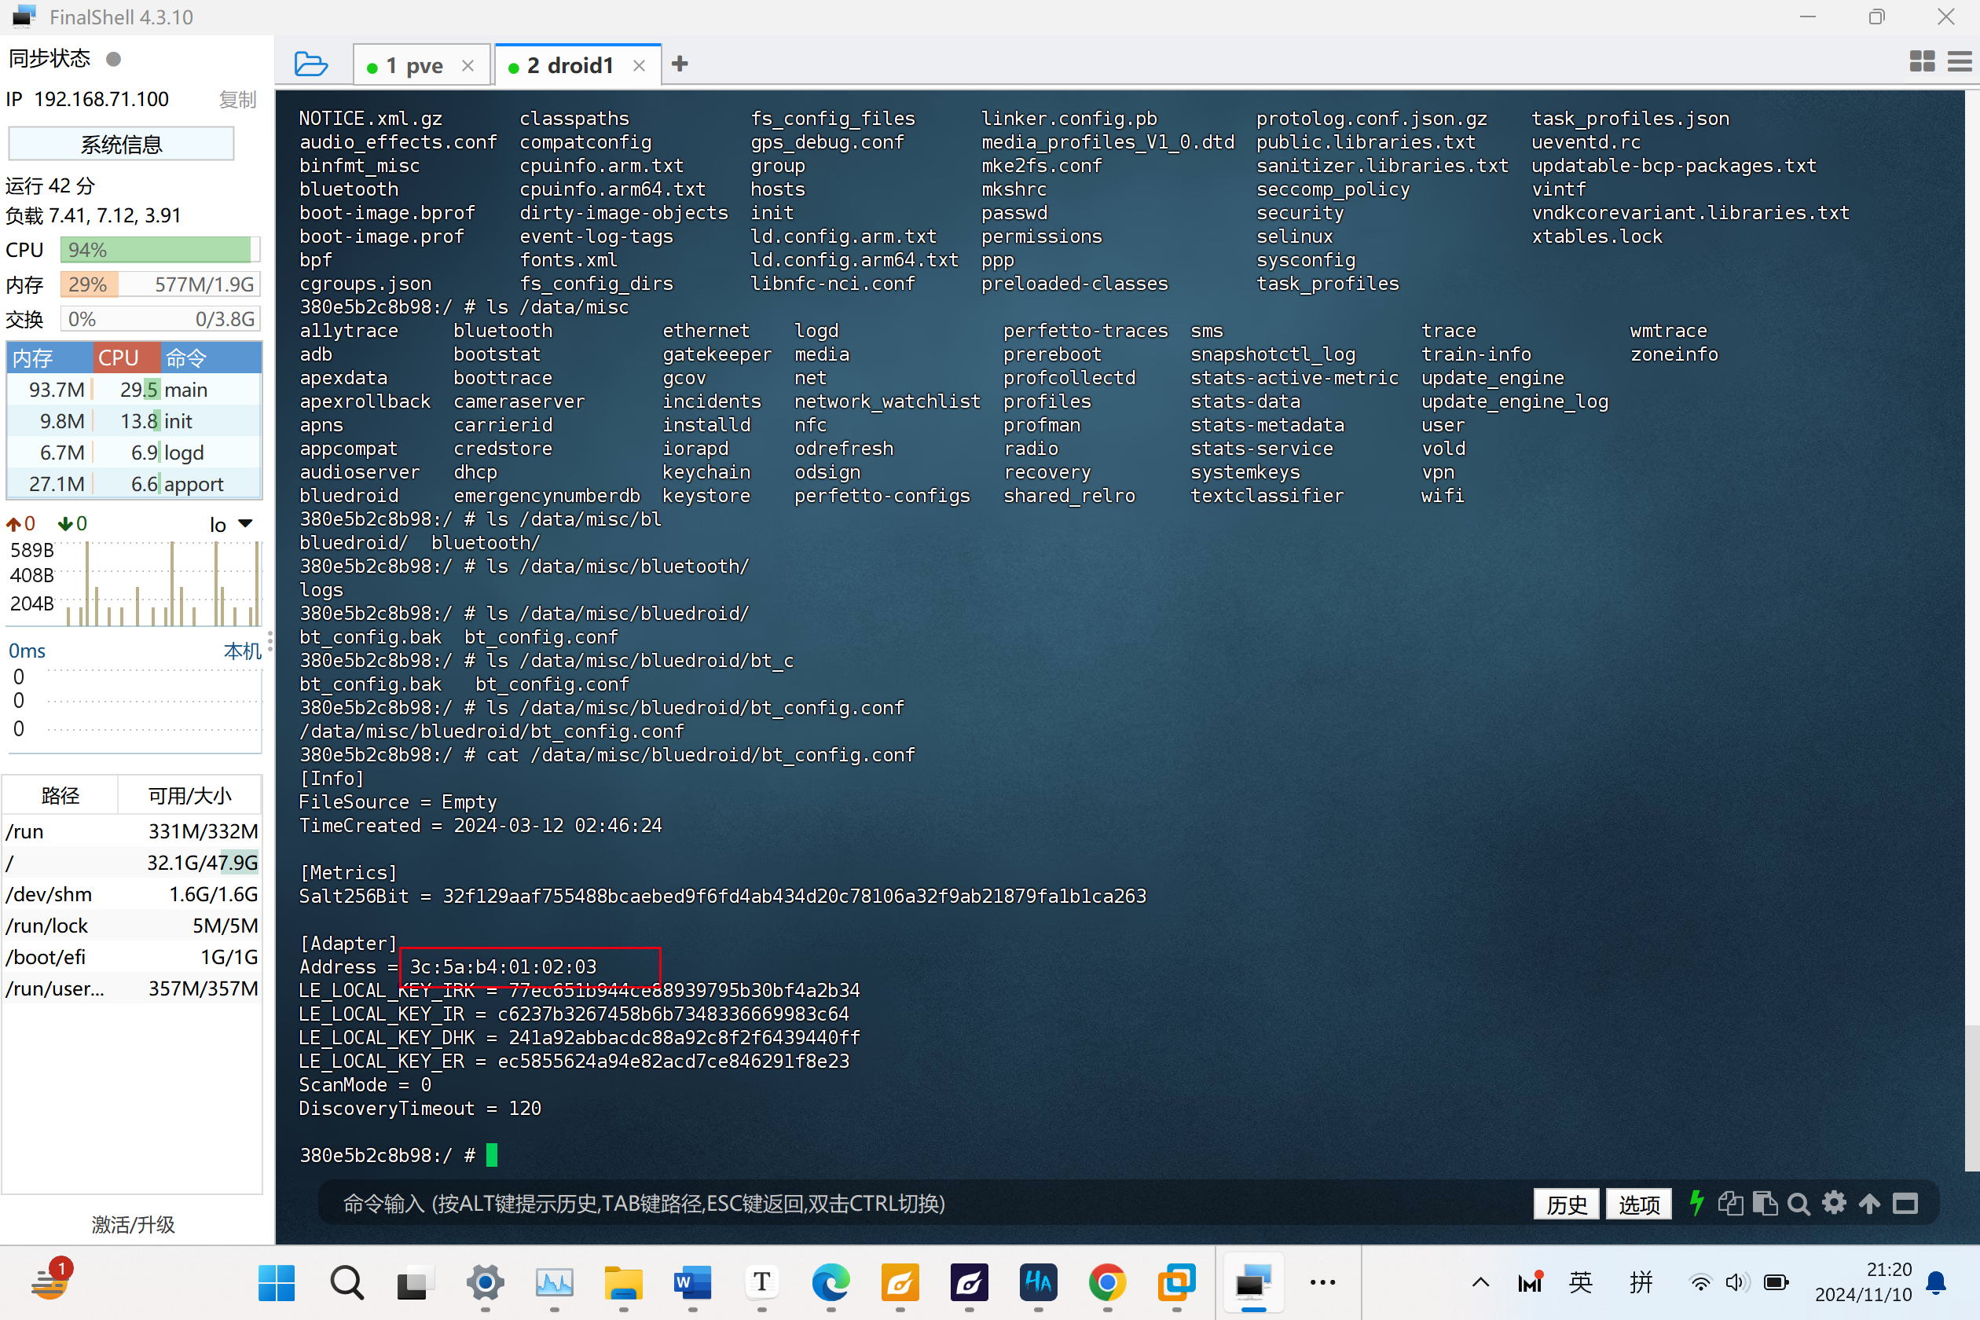Click the Address 3c:5a:b4:01:02:03 text
Screen dimensions: 1980x1320
[x=448, y=966]
